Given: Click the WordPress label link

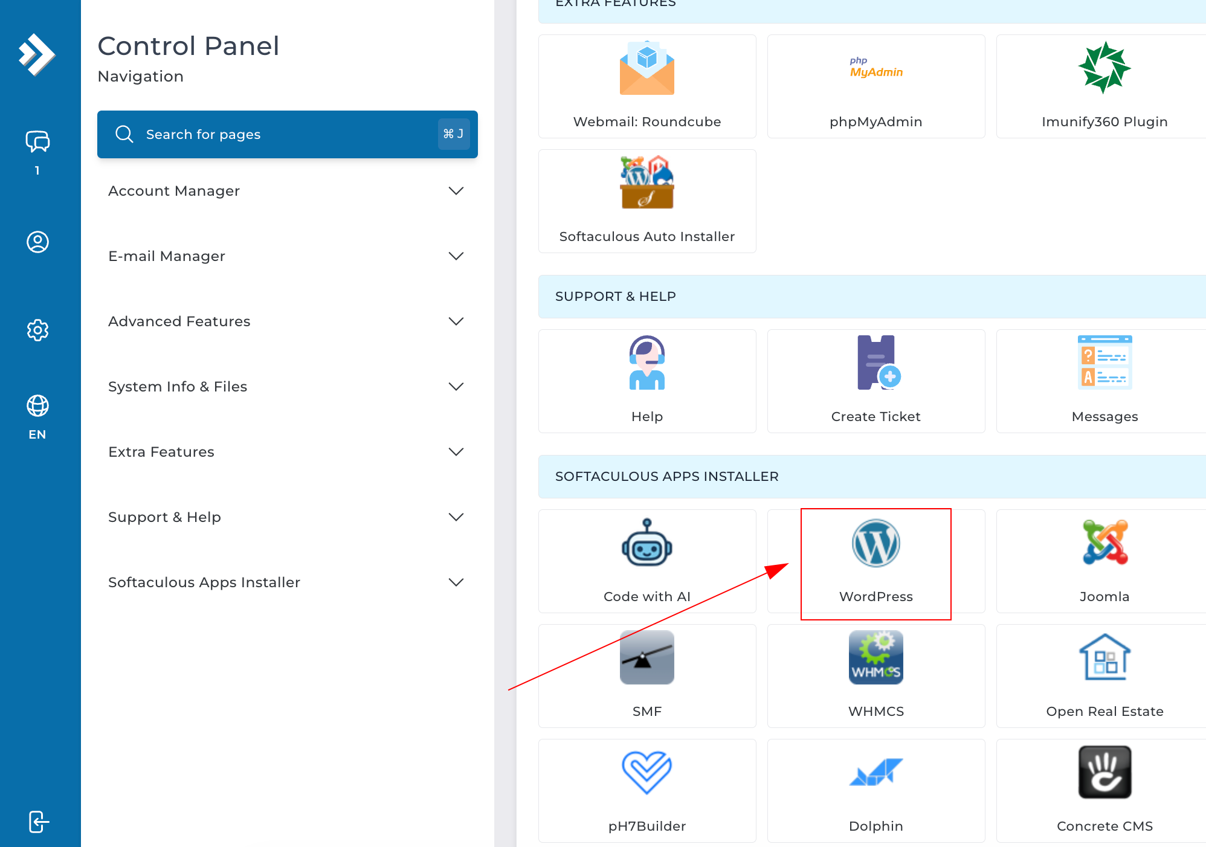Looking at the screenshot, I should point(876,597).
